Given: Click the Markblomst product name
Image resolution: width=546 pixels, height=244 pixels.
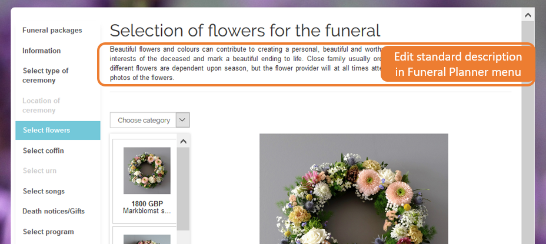Looking at the screenshot, I should pyautogui.click(x=147, y=210).
